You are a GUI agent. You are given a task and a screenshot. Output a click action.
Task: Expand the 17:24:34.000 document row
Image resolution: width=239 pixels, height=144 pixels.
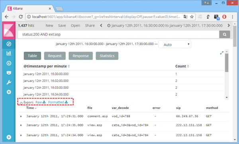tap(21, 135)
